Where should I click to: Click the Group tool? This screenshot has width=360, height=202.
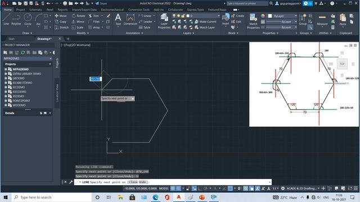pos(303,20)
